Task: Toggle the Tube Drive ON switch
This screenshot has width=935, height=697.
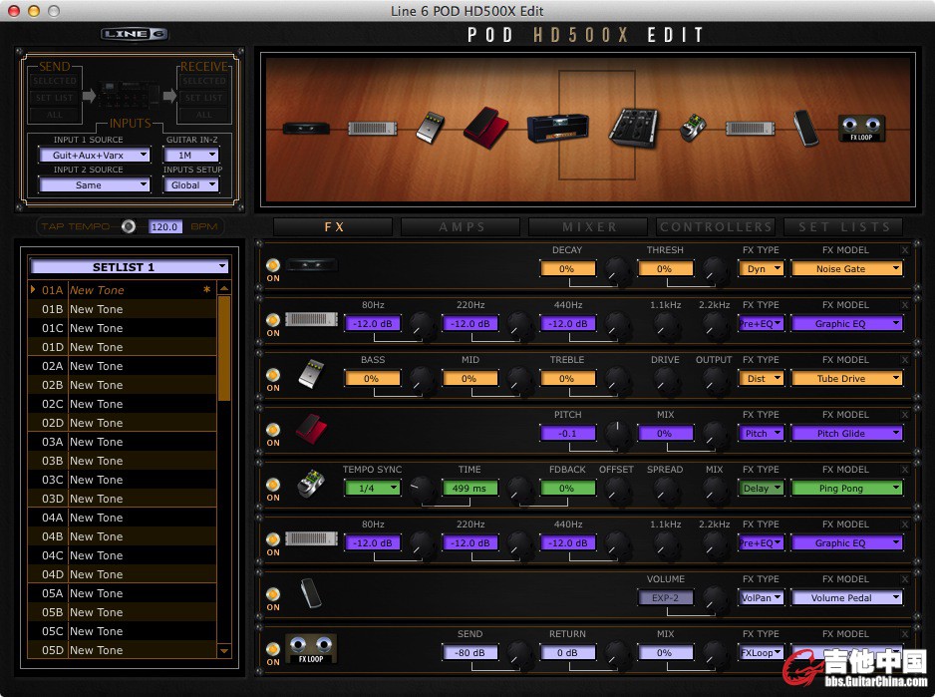Action: (273, 375)
